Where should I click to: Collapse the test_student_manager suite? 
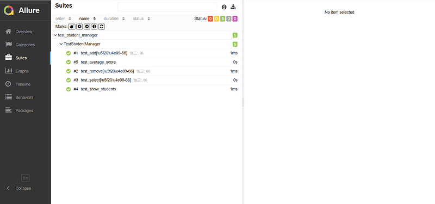(x=146, y=35)
